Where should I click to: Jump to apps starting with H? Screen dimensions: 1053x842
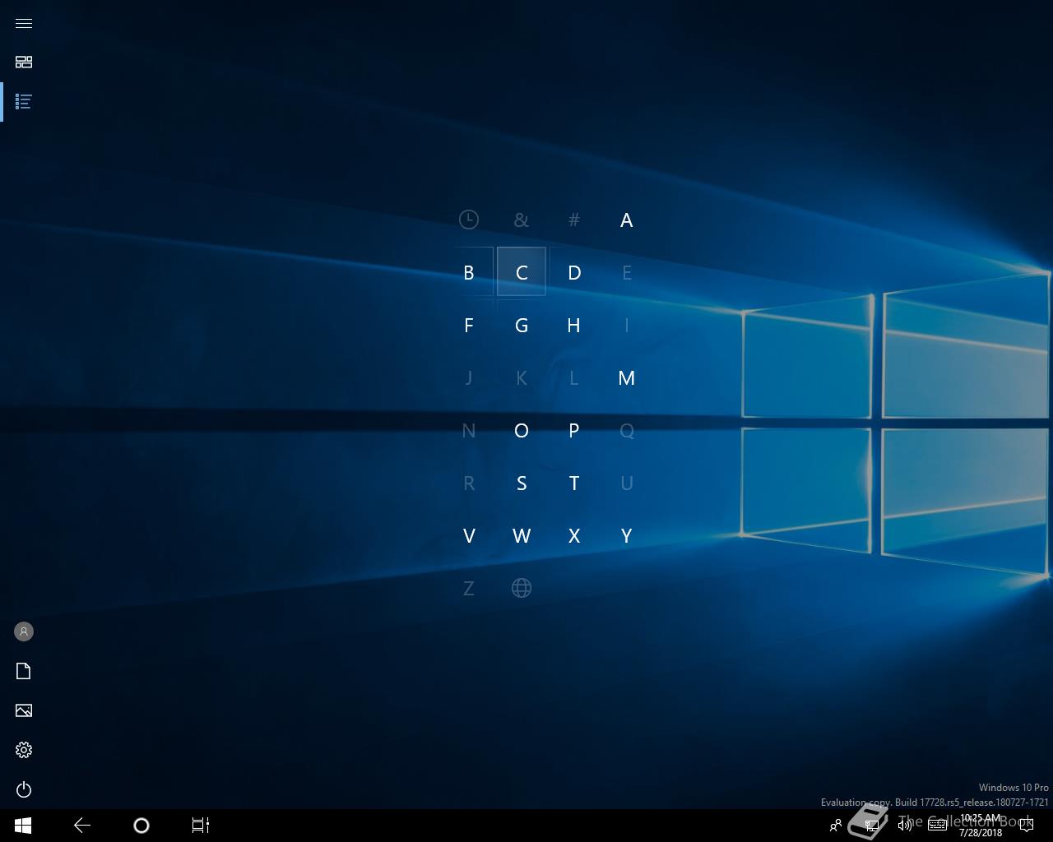tap(574, 325)
